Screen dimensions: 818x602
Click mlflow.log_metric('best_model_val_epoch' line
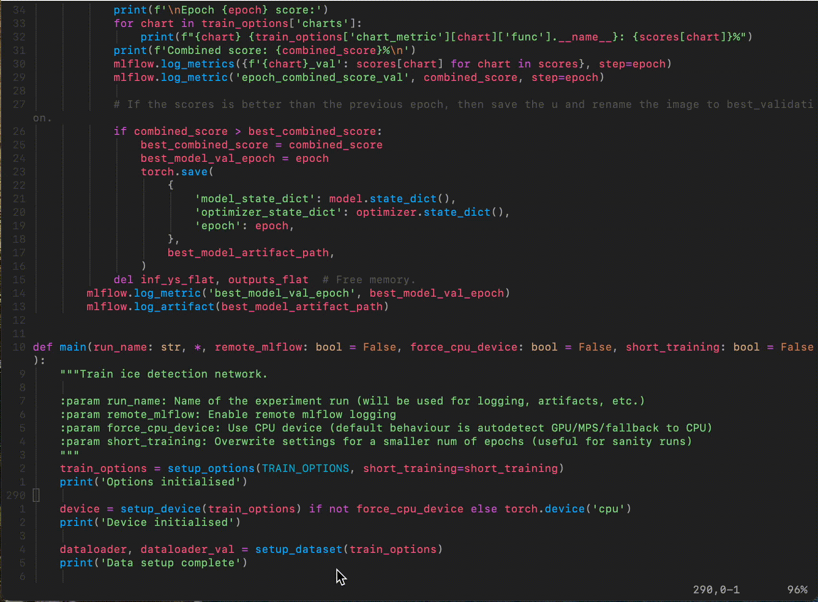[x=298, y=293]
